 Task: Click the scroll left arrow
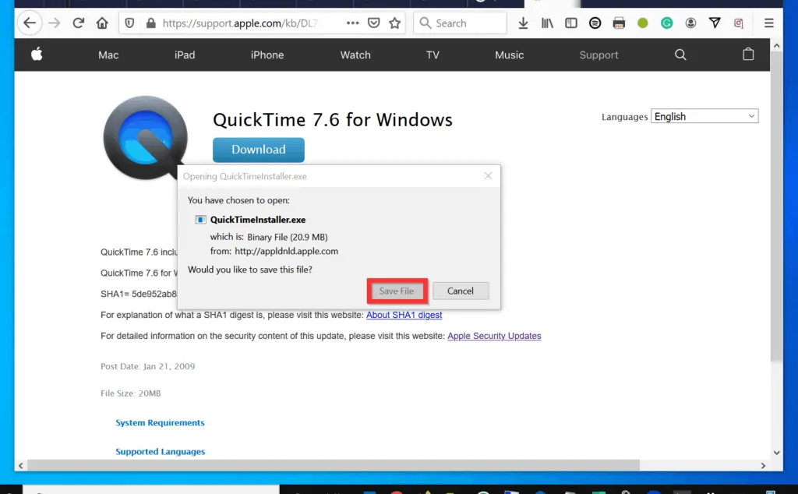click(21, 465)
